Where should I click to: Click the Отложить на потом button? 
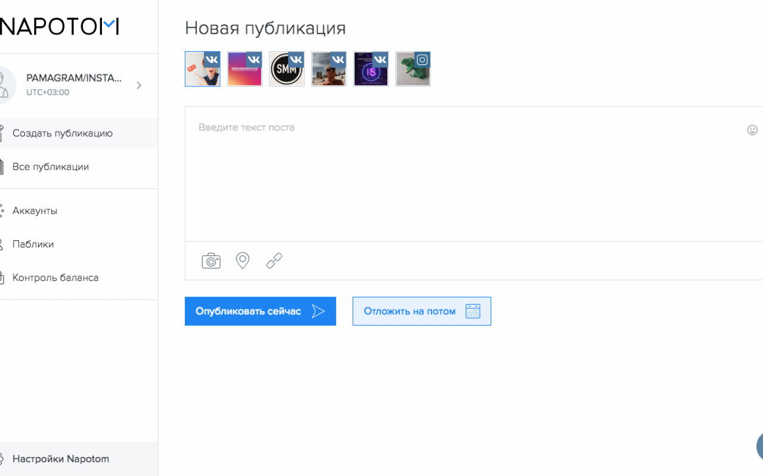(x=422, y=311)
